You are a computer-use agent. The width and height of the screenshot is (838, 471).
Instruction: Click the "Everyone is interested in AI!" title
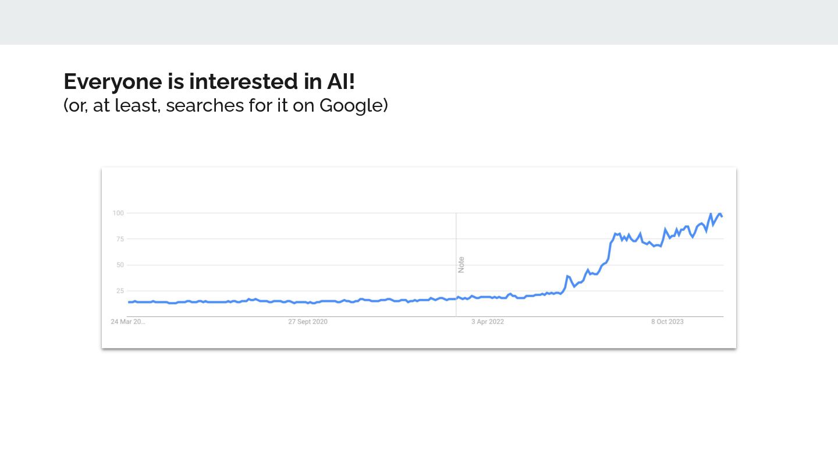(209, 81)
